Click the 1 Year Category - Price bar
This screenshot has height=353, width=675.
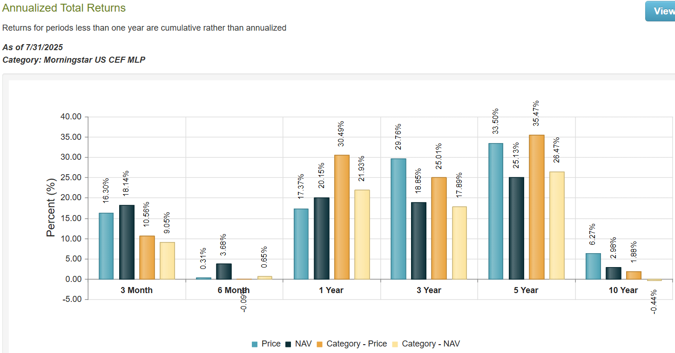(342, 217)
